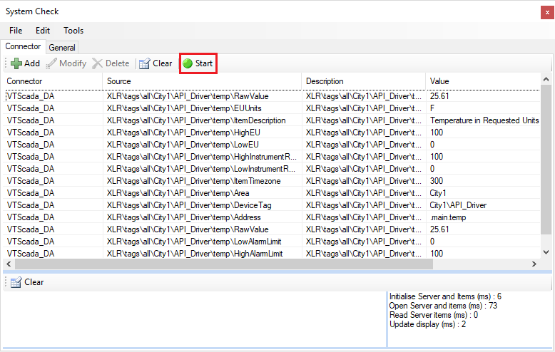Open the Tools menu
This screenshot has height=352, width=555.
pos(73,31)
